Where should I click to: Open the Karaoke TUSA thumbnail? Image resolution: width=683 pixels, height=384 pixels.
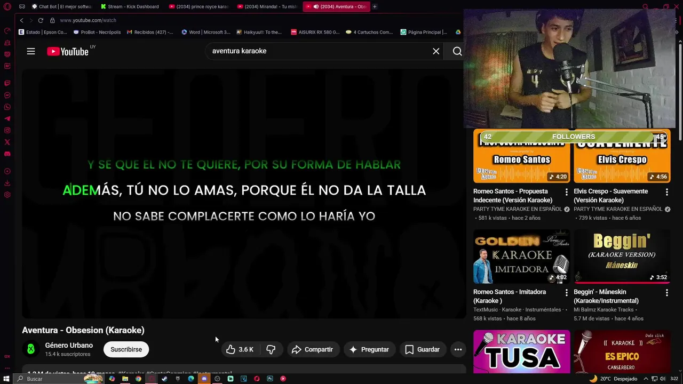pyautogui.click(x=521, y=351)
